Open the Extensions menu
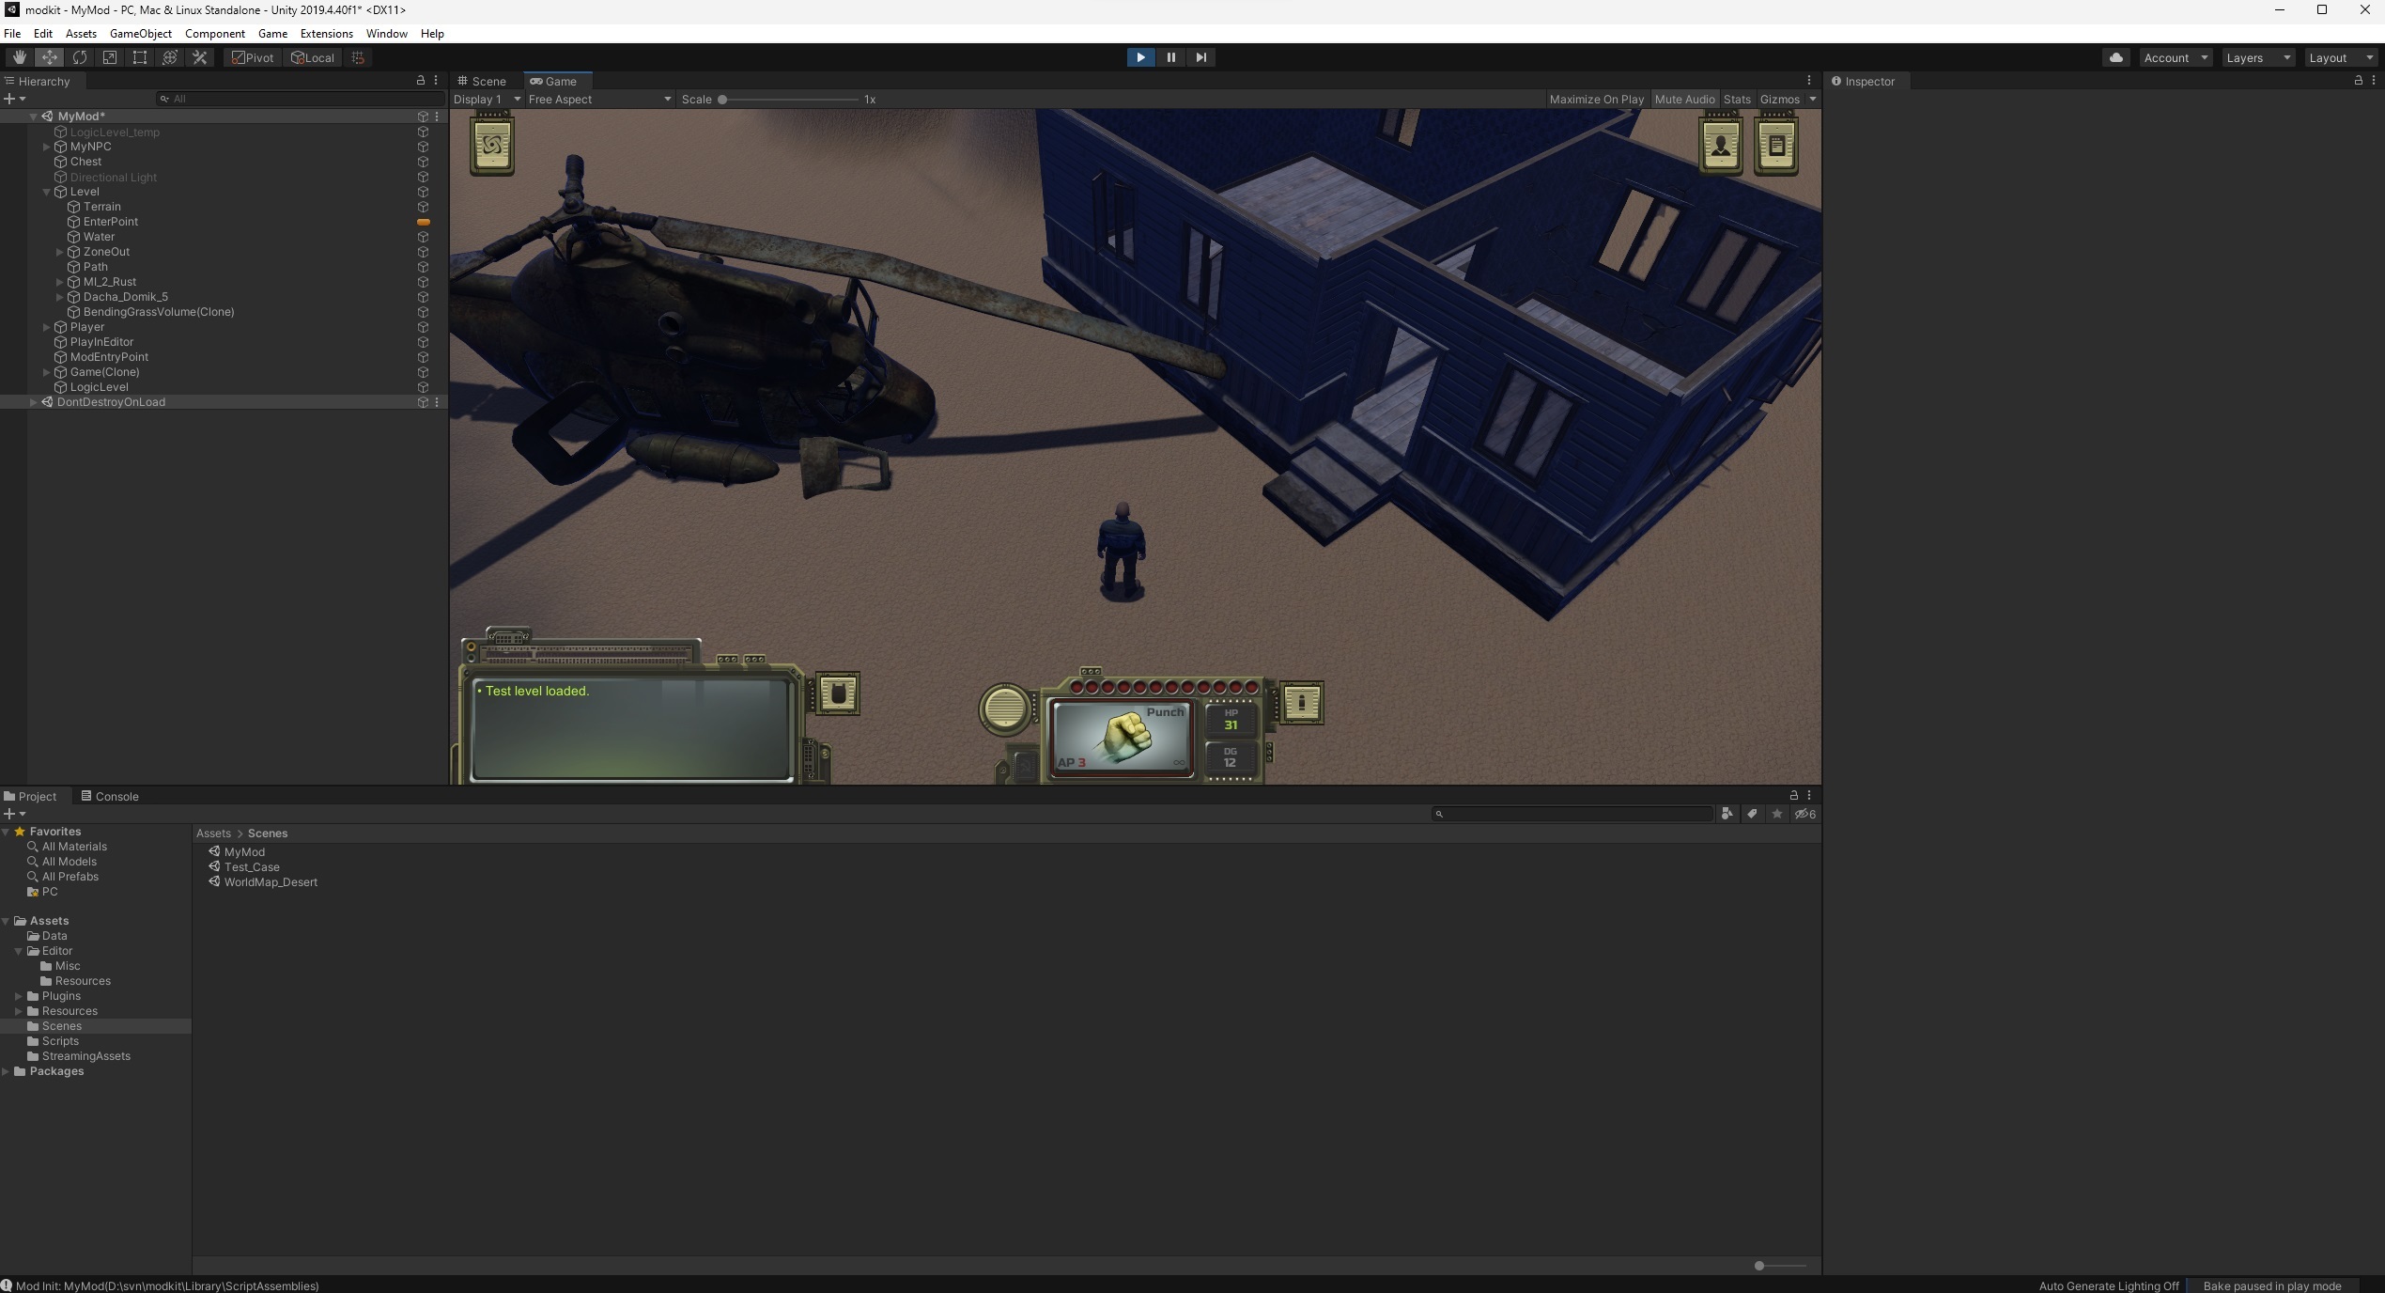2385x1293 pixels. pyautogui.click(x=326, y=33)
